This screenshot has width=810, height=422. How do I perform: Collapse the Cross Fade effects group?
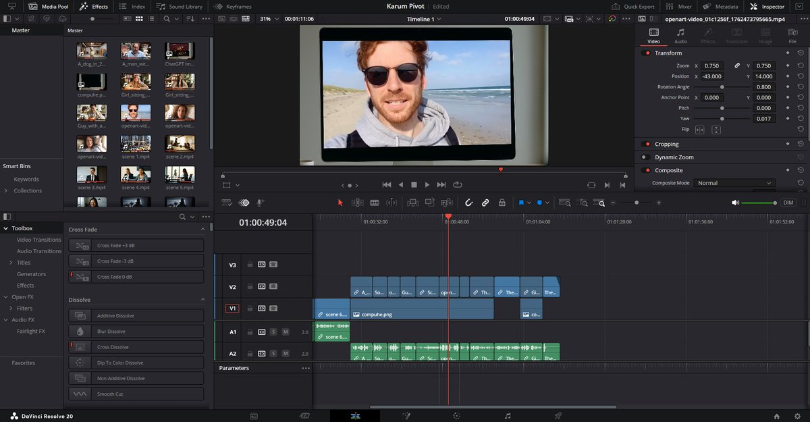click(x=203, y=230)
